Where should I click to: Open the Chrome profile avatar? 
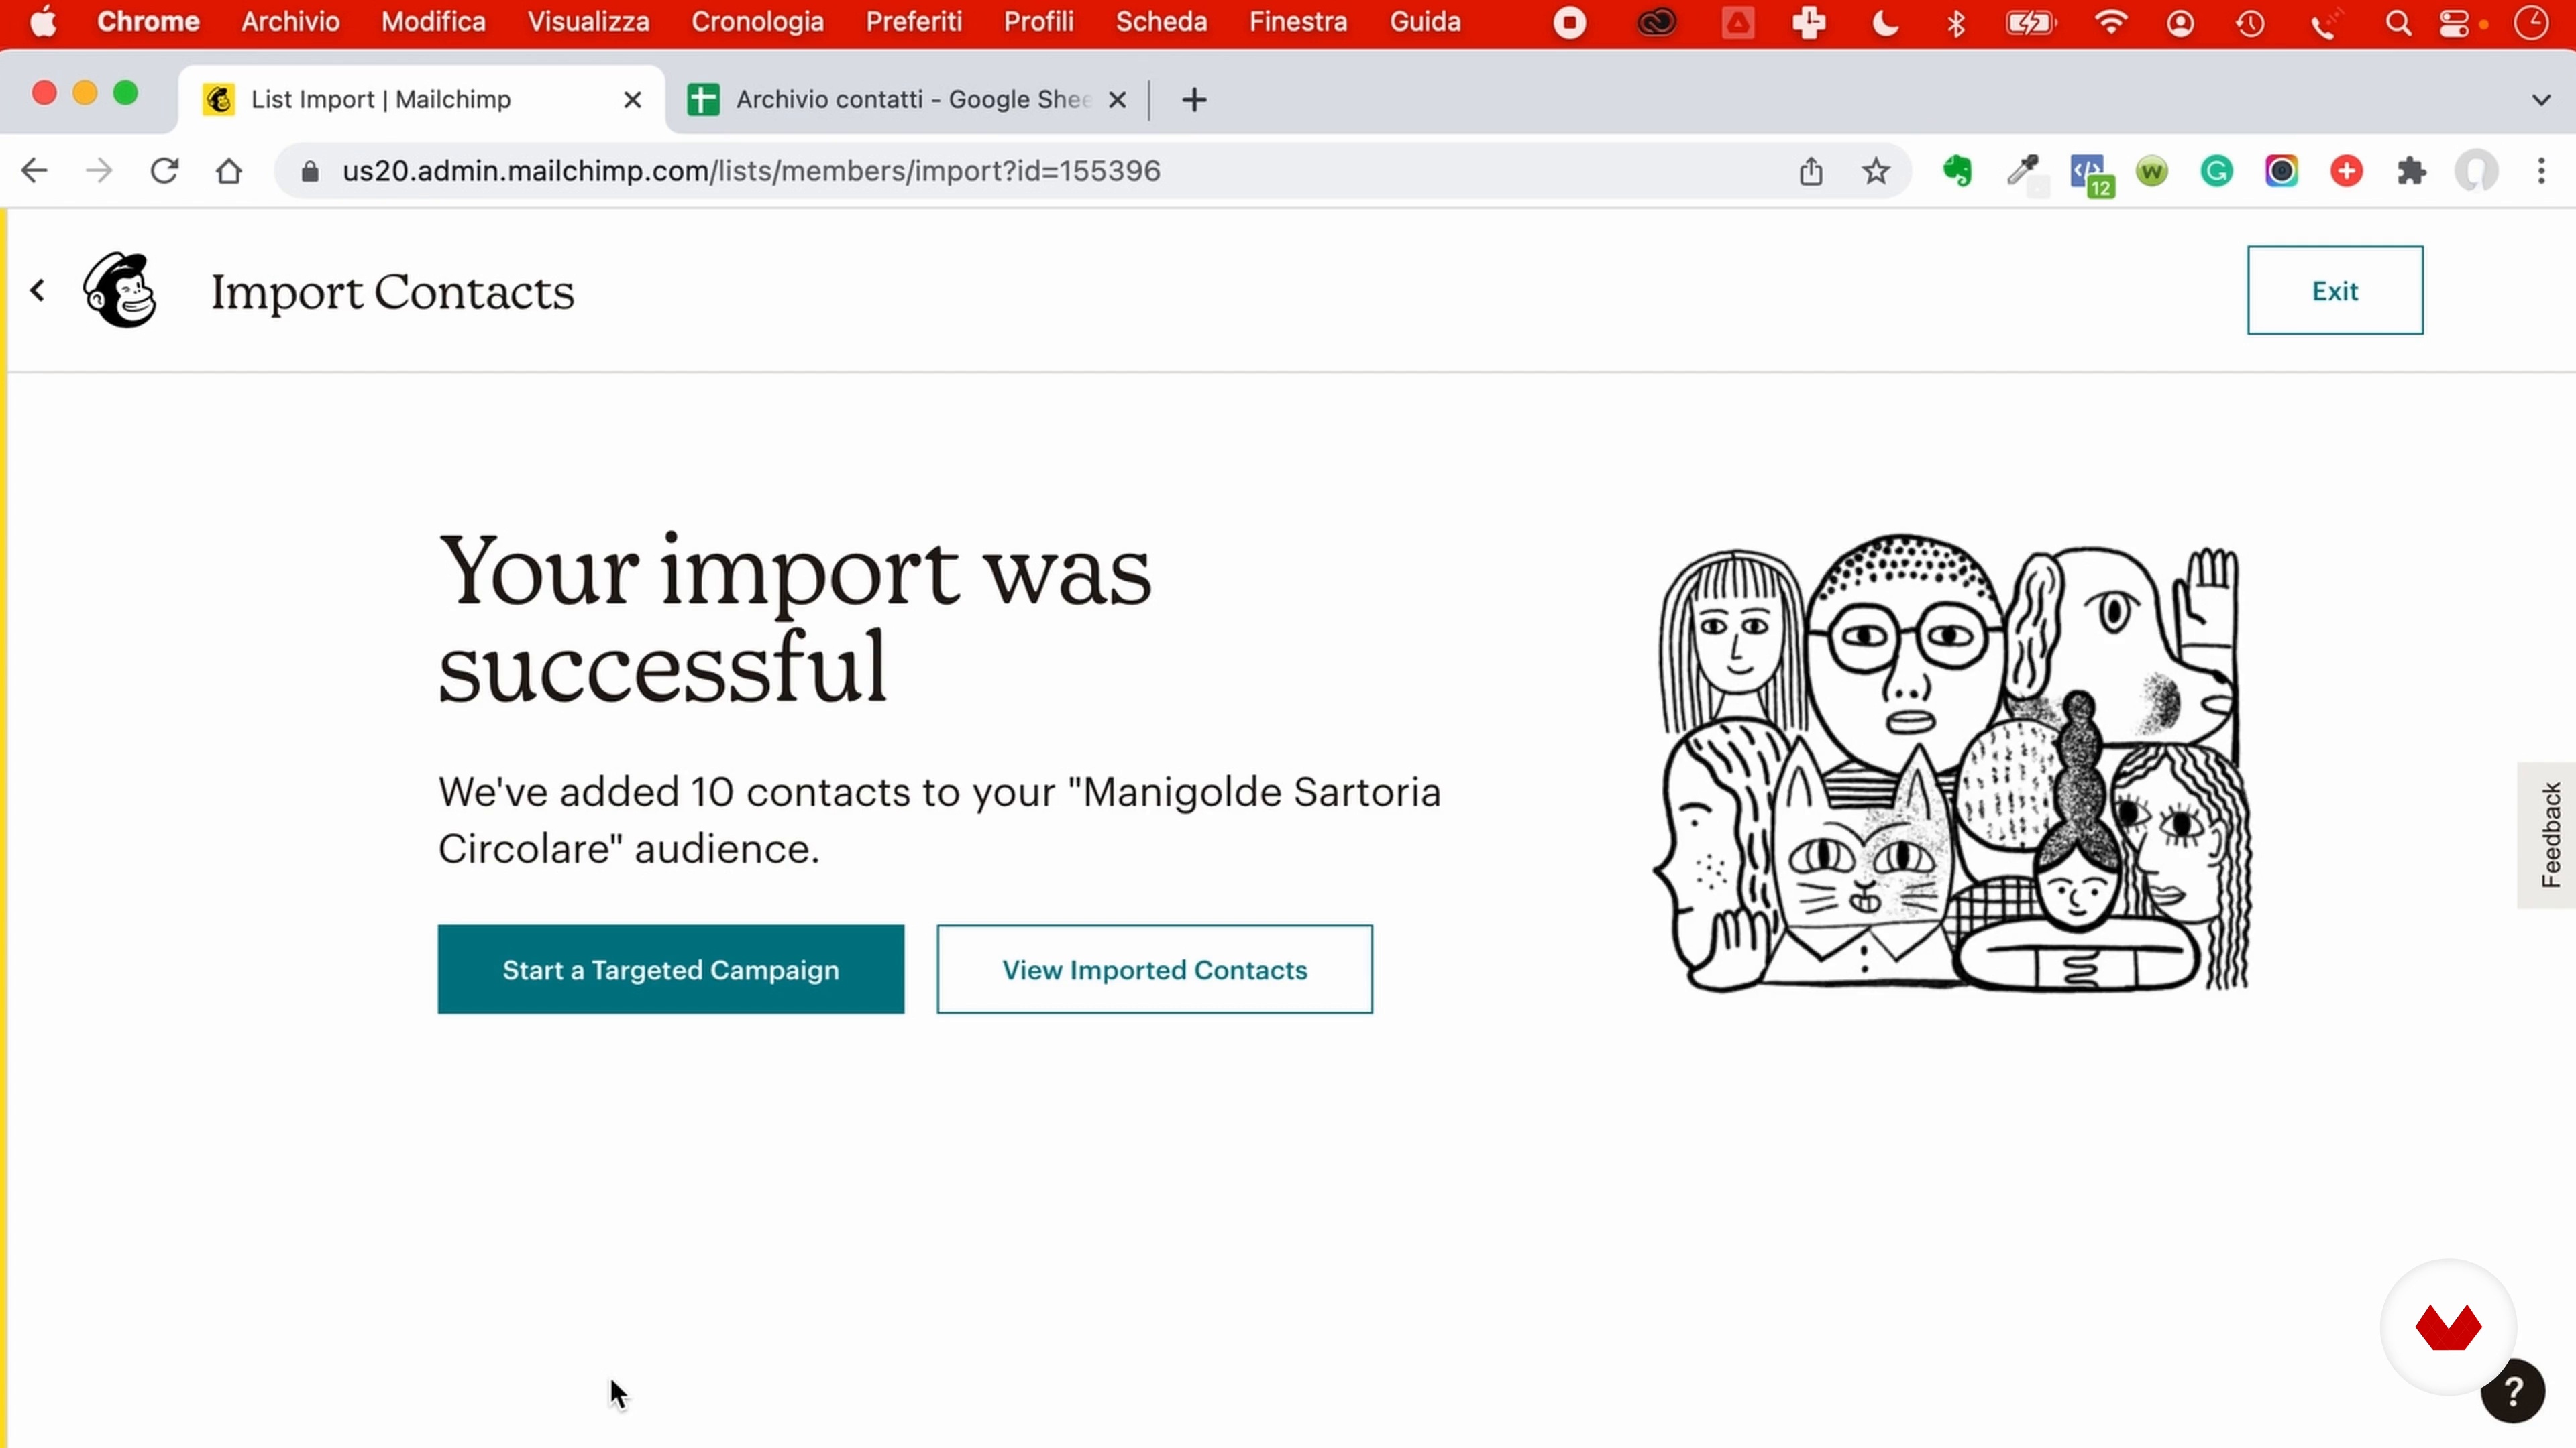2477,171
